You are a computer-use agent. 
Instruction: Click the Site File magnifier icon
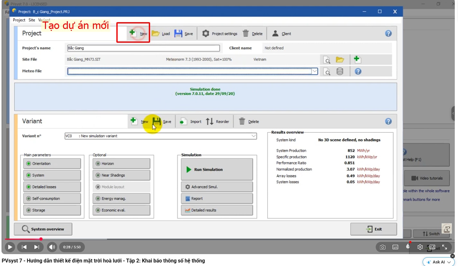[327, 60]
